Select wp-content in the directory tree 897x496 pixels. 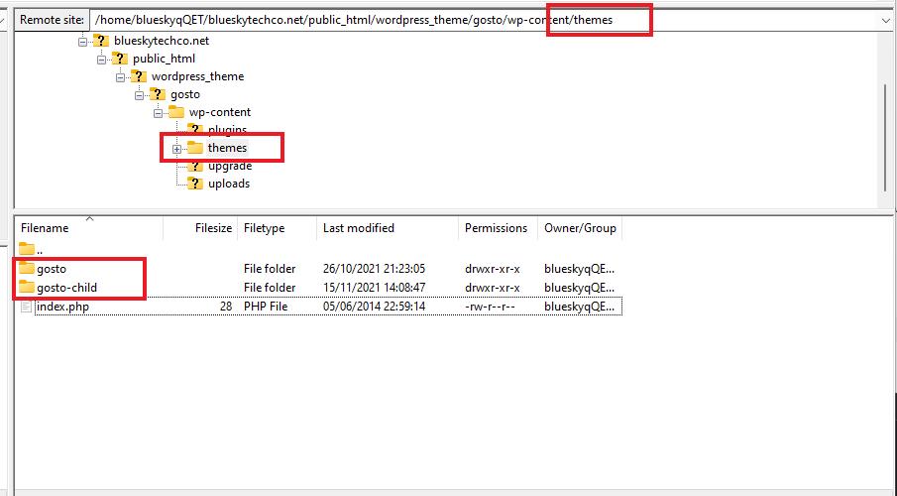(220, 112)
